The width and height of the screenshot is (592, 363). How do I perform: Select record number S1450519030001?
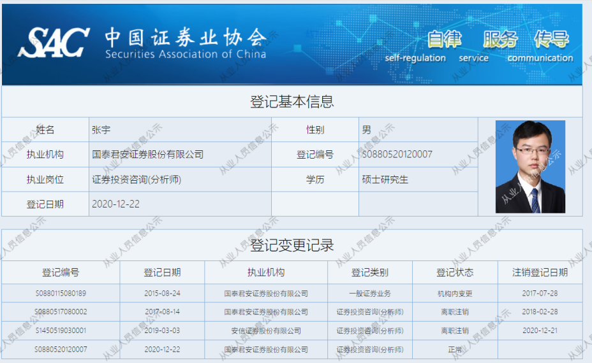click(61, 331)
